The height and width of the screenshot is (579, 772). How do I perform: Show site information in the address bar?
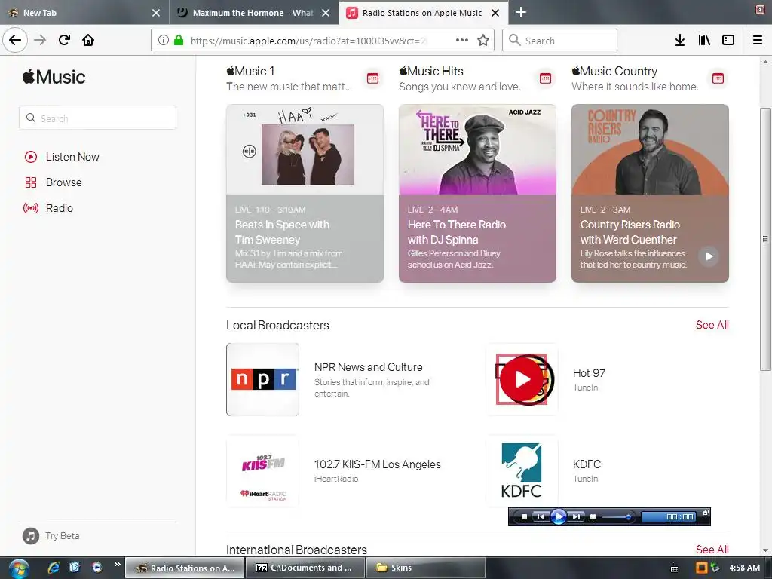tap(164, 40)
